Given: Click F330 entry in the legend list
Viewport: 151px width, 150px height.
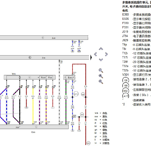Looking at the screenshot, I should coord(137,23).
